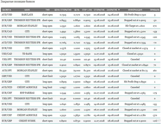Sort by the ПРИБЫЛЬ column header

[155, 10]
